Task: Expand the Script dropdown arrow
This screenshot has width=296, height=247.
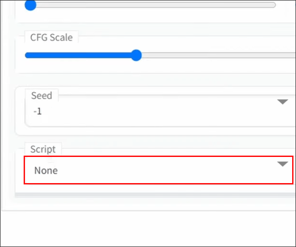Action: pos(282,164)
